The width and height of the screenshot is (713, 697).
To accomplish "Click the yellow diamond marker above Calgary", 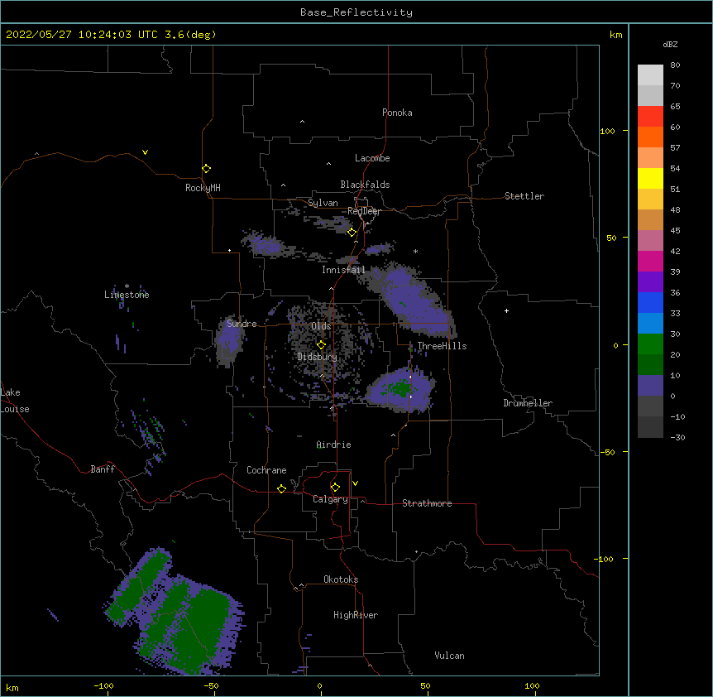I will [x=335, y=488].
